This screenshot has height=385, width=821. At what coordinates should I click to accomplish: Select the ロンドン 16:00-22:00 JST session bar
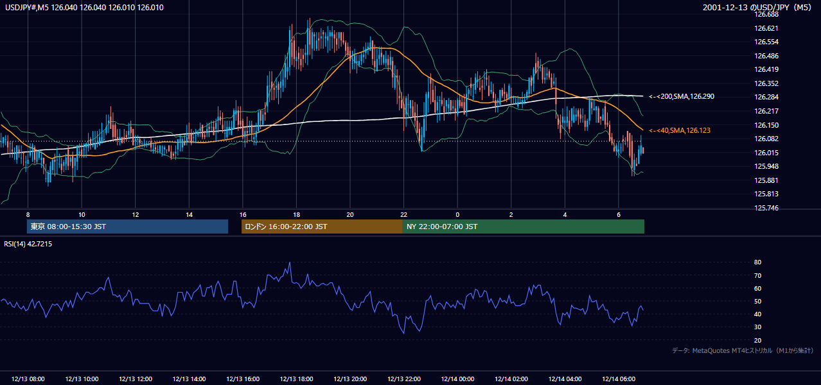322,227
